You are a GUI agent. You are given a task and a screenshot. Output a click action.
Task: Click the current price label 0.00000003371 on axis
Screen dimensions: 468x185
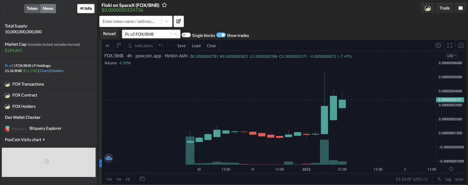pyautogui.click(x=450, y=100)
